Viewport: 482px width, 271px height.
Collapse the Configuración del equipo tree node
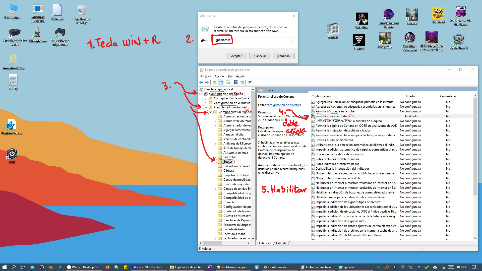pyautogui.click(x=201, y=94)
